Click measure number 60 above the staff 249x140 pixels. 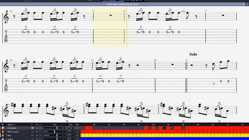(155, 60)
